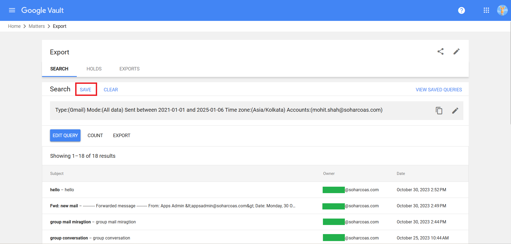The height and width of the screenshot is (244, 511).
Task: Click the date October 30, 2023 2:52 PM
Action: pyautogui.click(x=421, y=190)
